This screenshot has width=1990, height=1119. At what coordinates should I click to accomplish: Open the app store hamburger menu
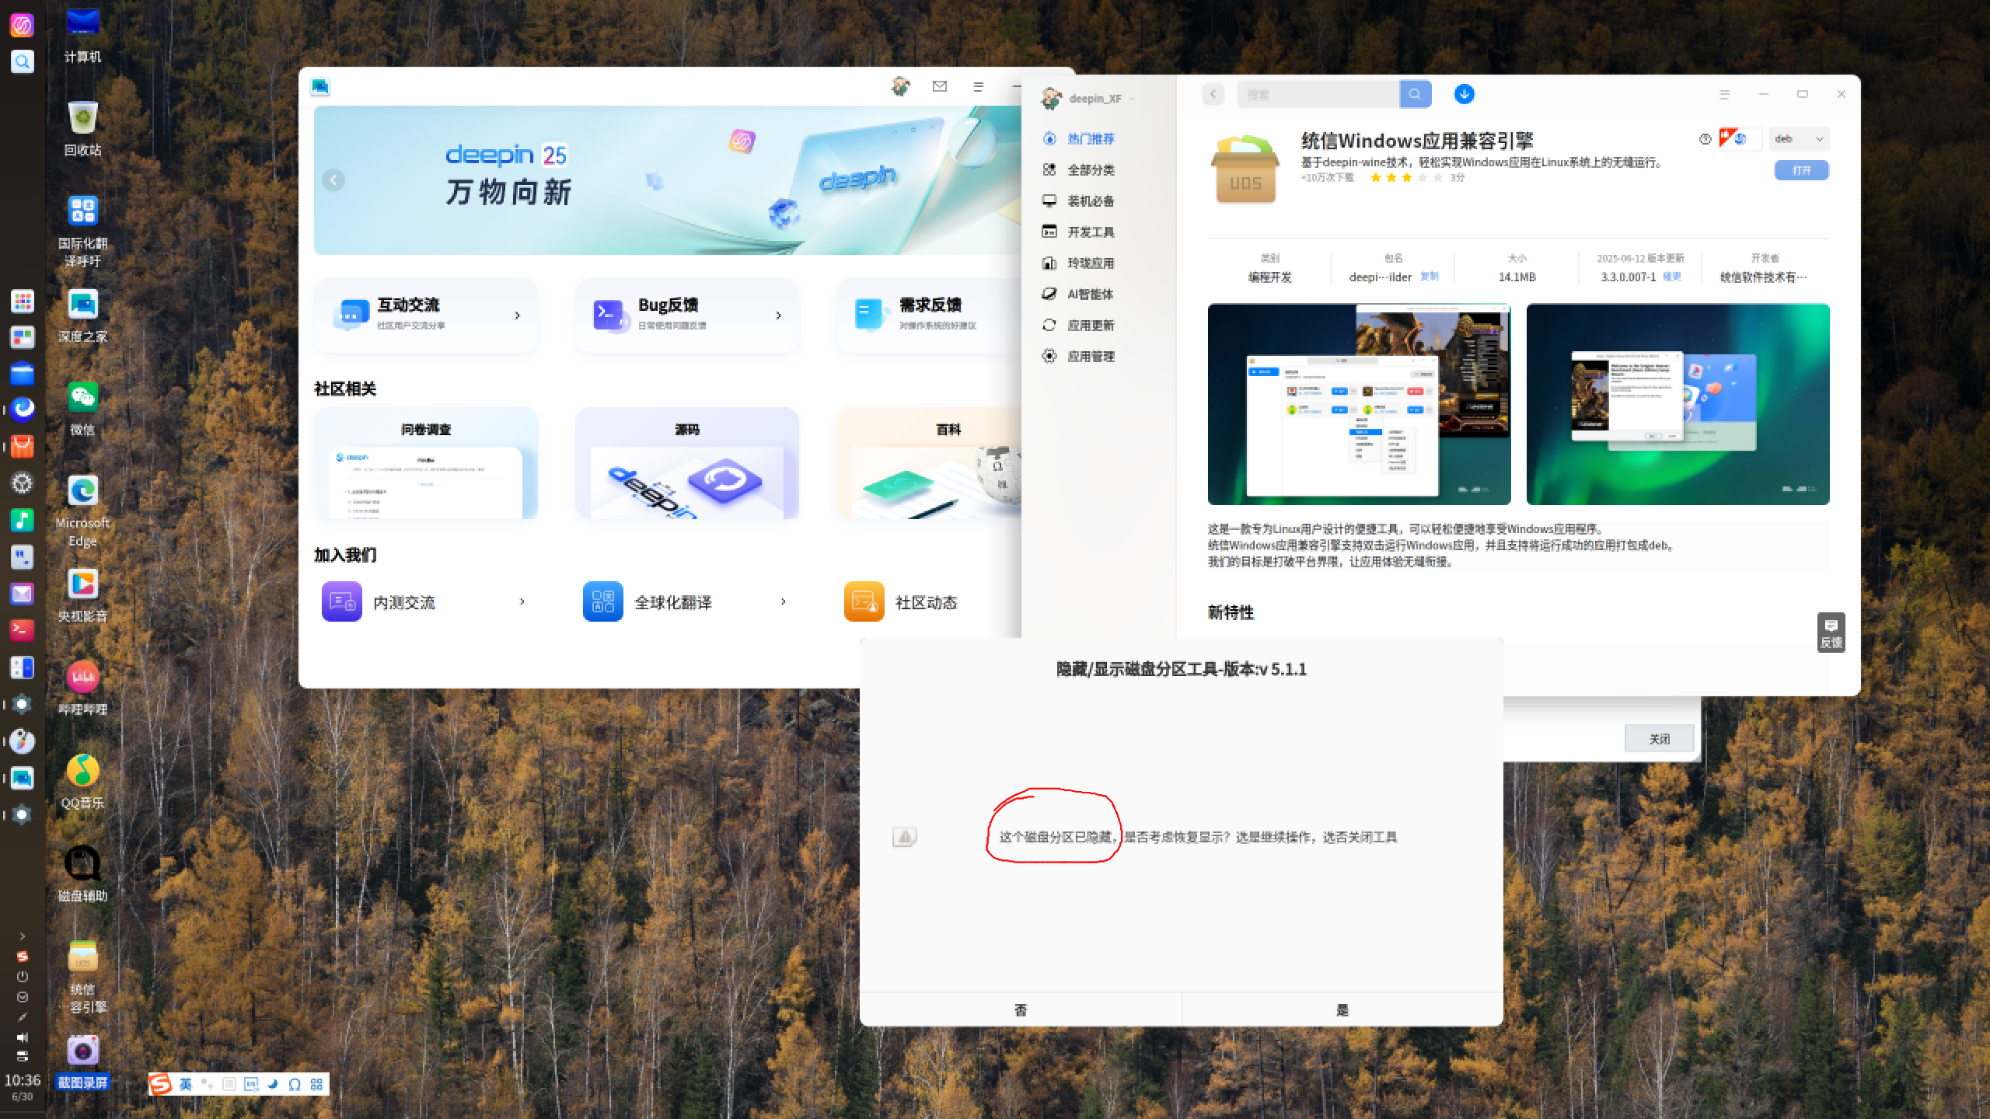pos(1724,94)
